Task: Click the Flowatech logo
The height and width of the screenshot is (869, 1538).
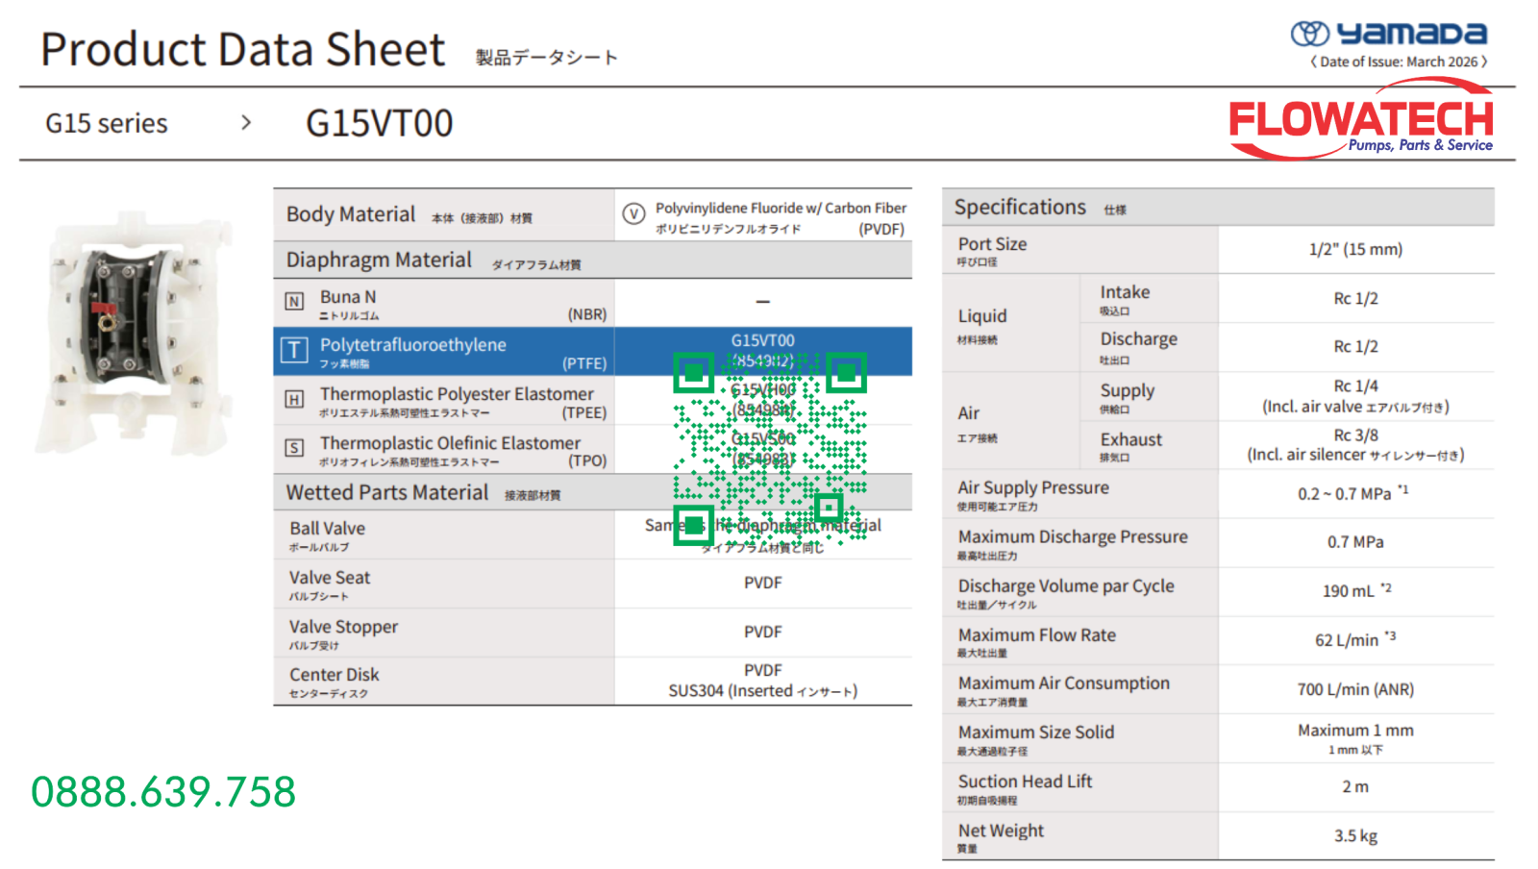Action: tap(1361, 120)
